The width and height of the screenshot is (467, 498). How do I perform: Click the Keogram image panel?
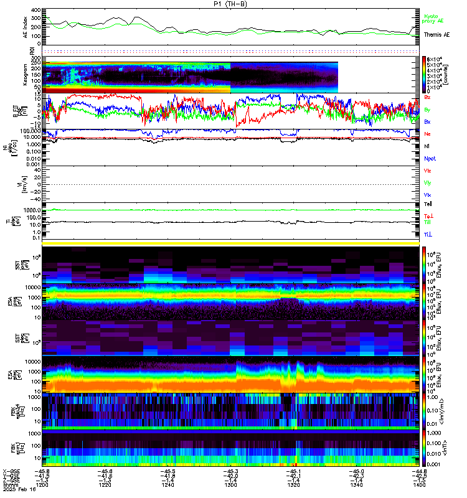click(190, 77)
